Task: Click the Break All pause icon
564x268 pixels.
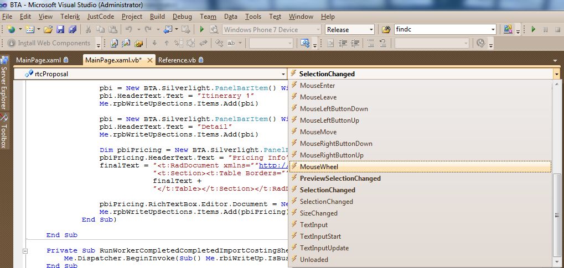Action: coord(546,29)
